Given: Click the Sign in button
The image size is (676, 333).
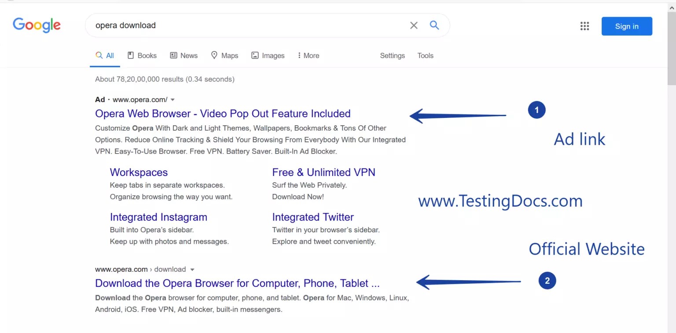Looking at the screenshot, I should coord(626,26).
